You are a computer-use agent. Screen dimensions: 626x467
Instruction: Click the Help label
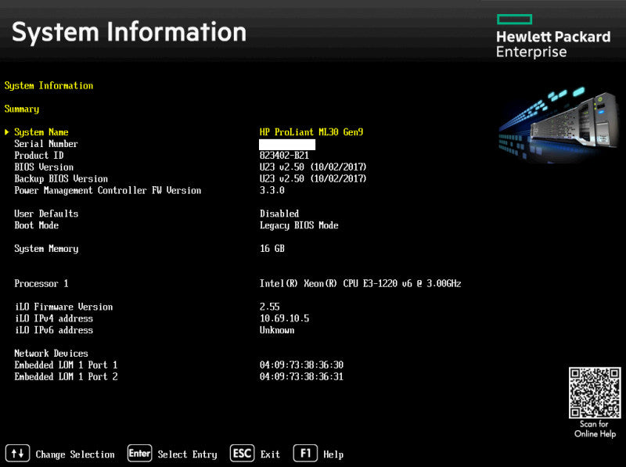(333, 454)
